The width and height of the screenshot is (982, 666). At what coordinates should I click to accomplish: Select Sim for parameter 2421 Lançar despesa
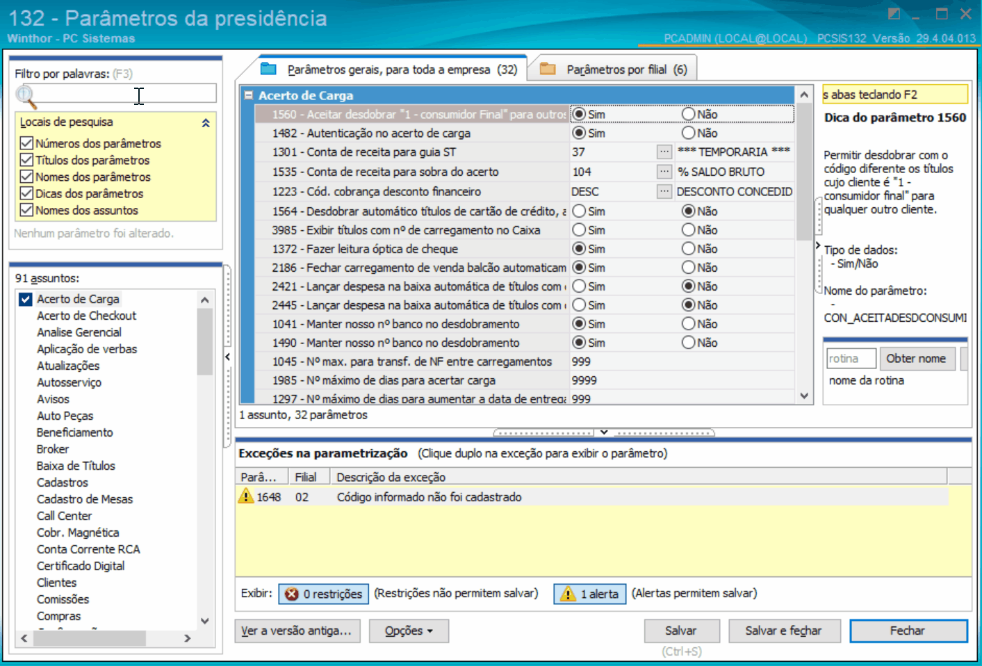click(x=579, y=286)
